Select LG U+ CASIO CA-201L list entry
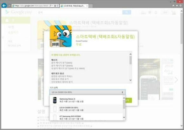 (86, 109)
